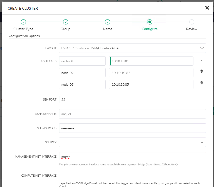Click the Group step checkmark icon

(x=65, y=22)
